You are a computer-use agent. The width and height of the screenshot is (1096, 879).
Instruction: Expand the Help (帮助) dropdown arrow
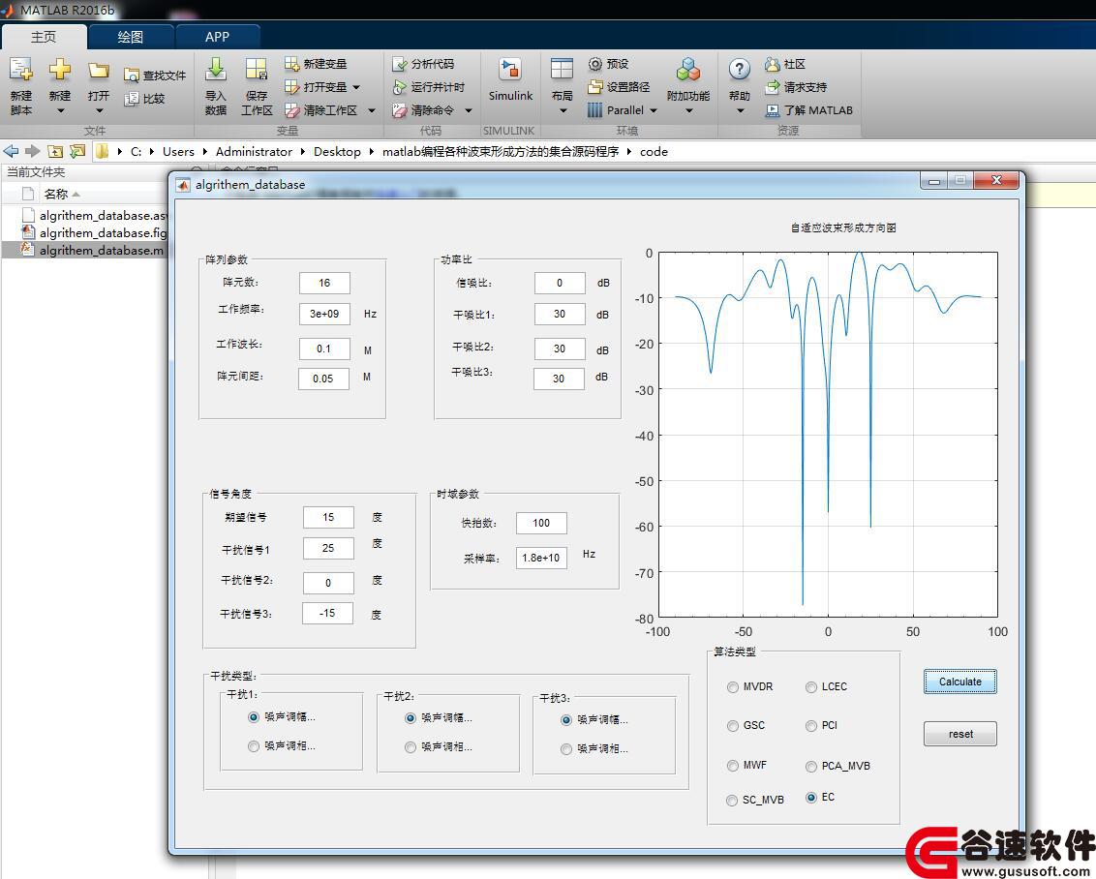pyautogui.click(x=741, y=110)
